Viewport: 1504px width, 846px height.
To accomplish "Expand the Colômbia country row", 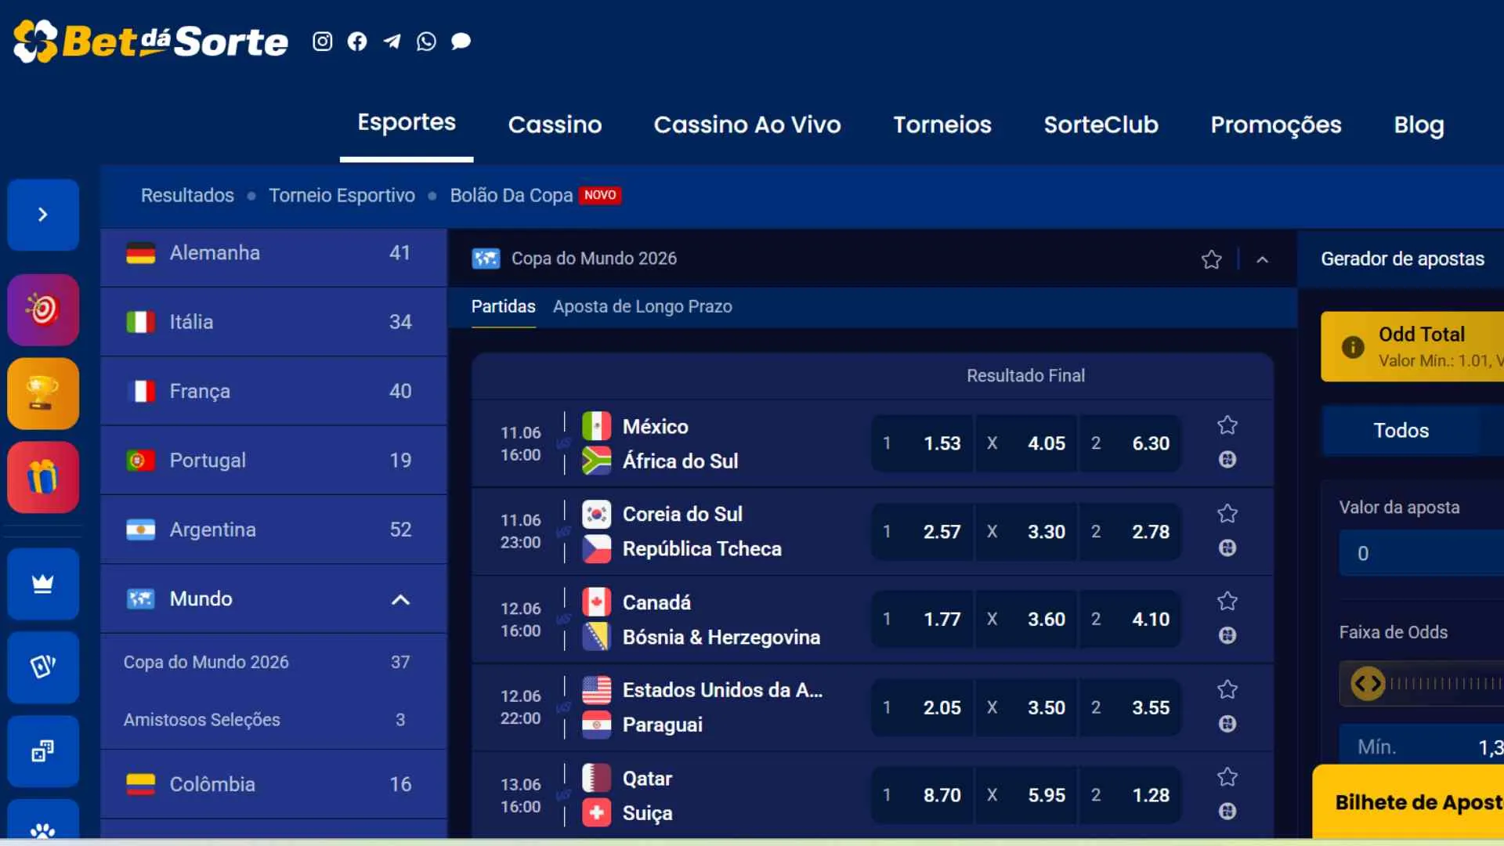I will tap(273, 784).
